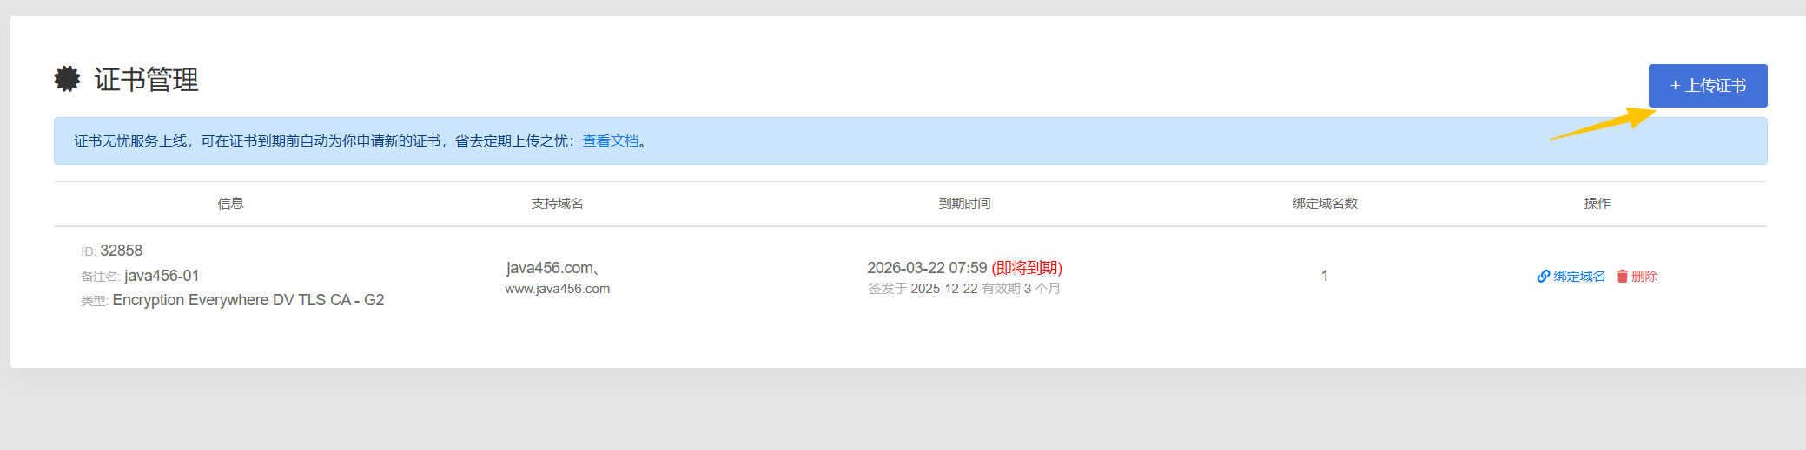This screenshot has width=1806, height=450.
Task: Click the red trash can icon
Action: (1622, 277)
